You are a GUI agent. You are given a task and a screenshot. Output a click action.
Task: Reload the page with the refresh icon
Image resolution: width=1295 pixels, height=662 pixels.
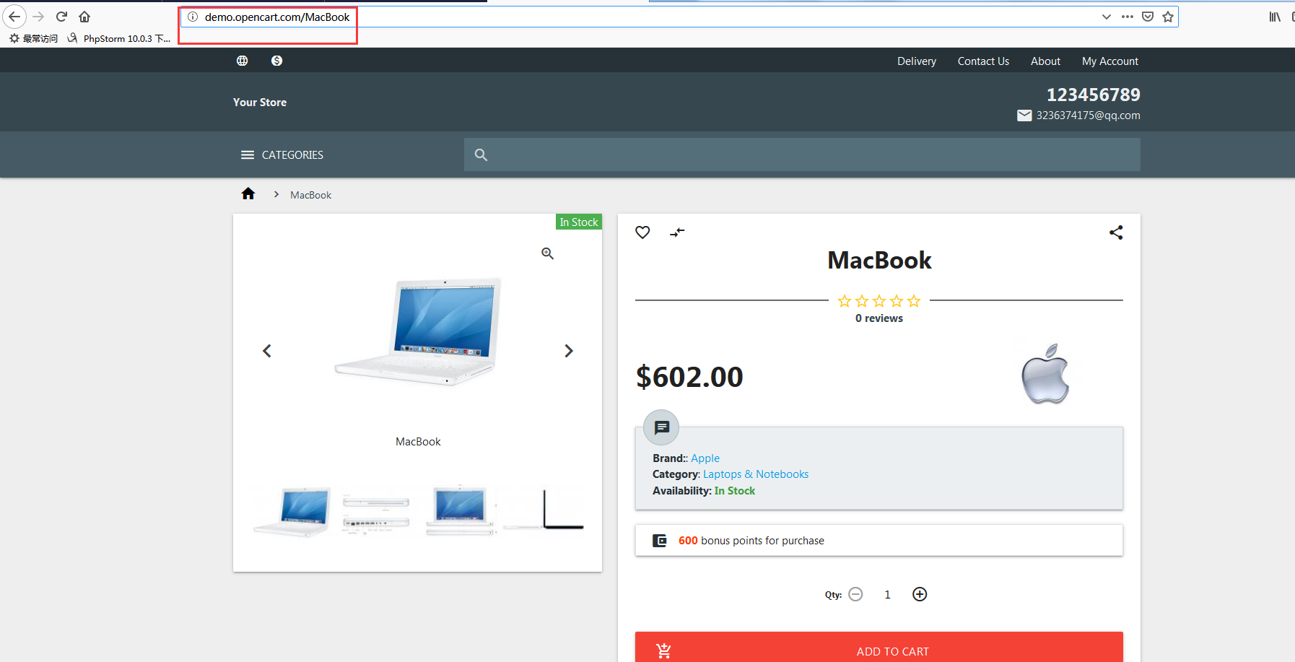coord(61,16)
